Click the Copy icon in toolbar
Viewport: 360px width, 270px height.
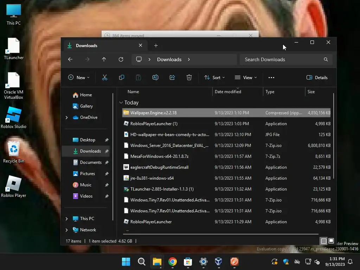pos(122,78)
